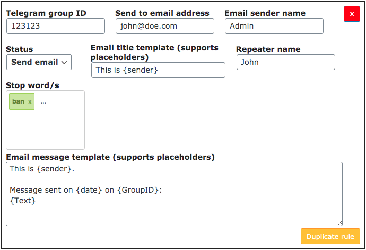This screenshot has height=250, width=366.
Task: Click the Stop word/s label
Action: [32, 85]
